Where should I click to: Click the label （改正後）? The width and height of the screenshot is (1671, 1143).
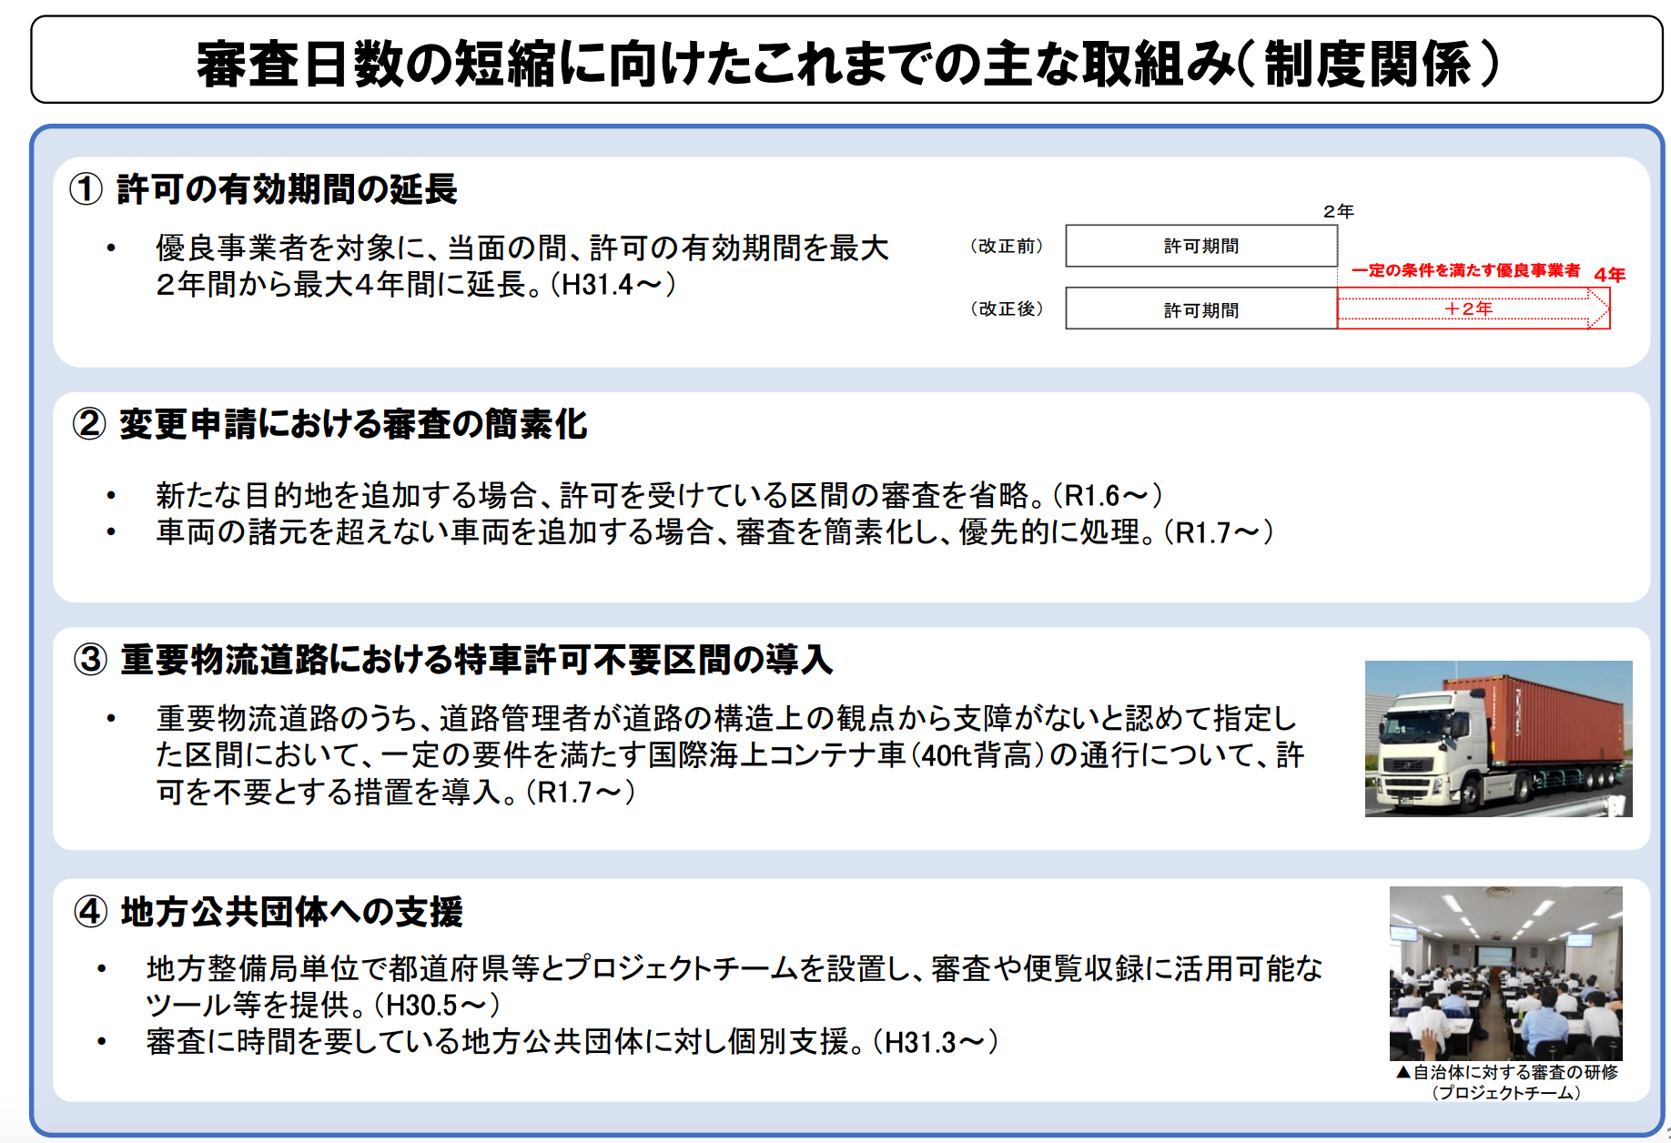click(1007, 309)
